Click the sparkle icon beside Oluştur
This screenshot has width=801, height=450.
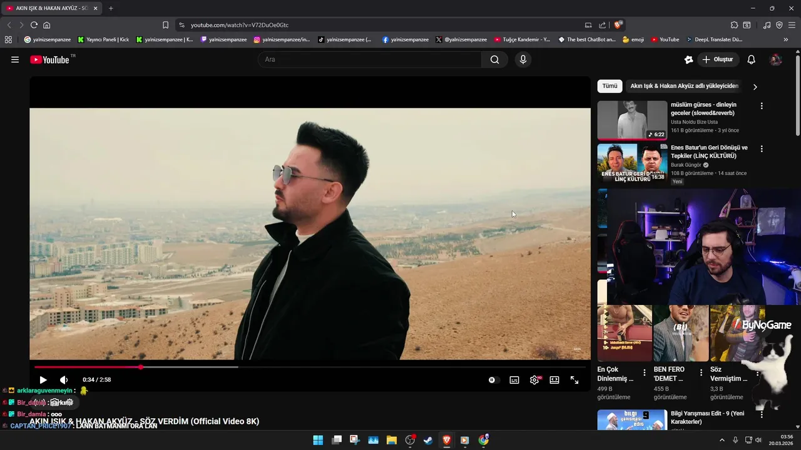pos(689,59)
